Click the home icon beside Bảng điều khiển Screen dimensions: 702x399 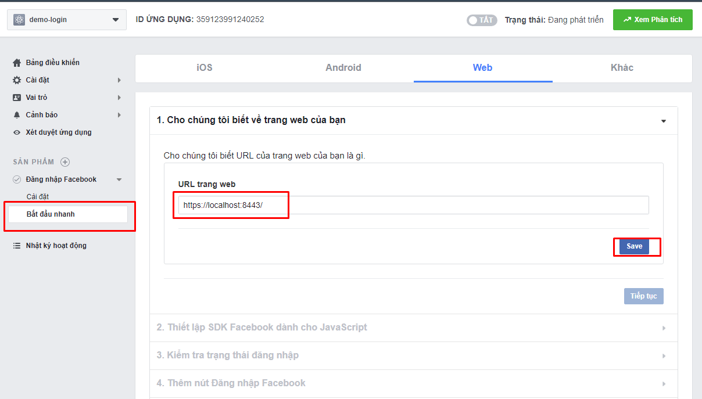pos(17,63)
